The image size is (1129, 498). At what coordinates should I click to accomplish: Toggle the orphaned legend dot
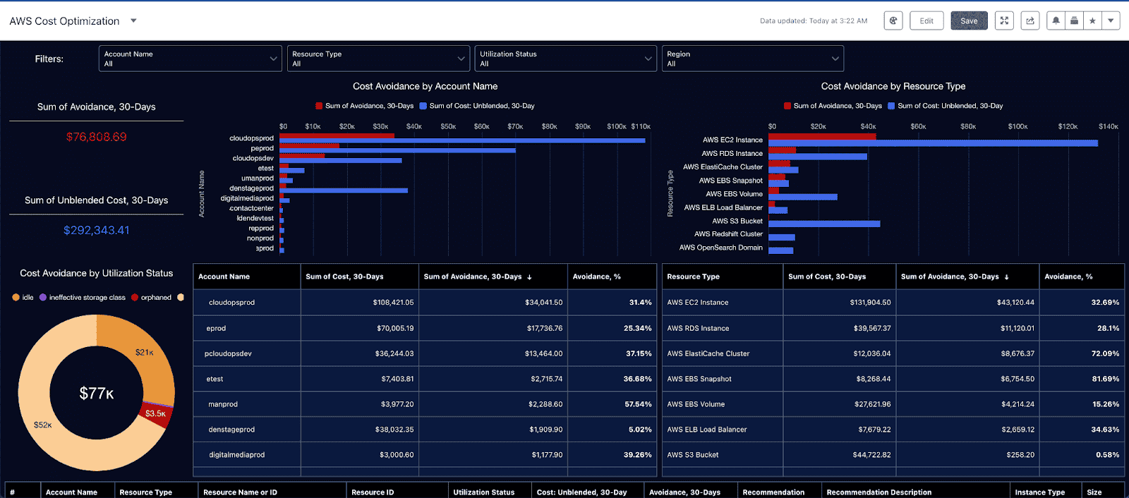(135, 298)
